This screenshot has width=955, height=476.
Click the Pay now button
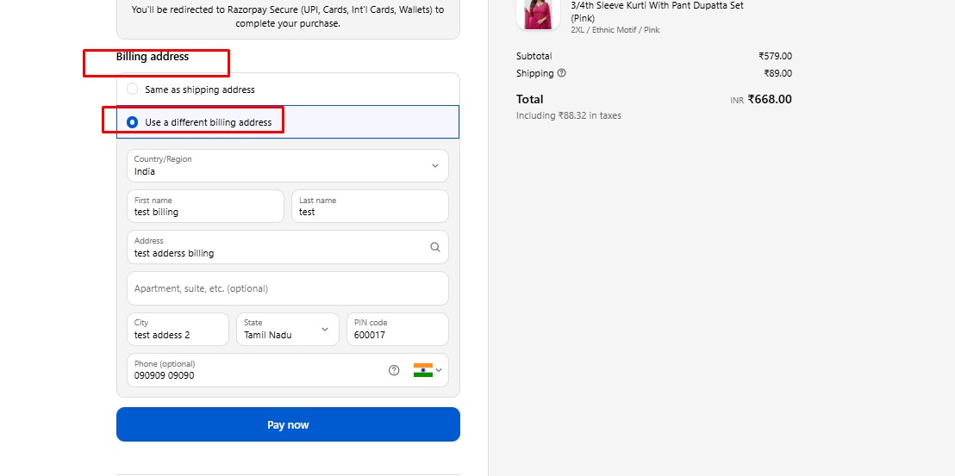[288, 424]
